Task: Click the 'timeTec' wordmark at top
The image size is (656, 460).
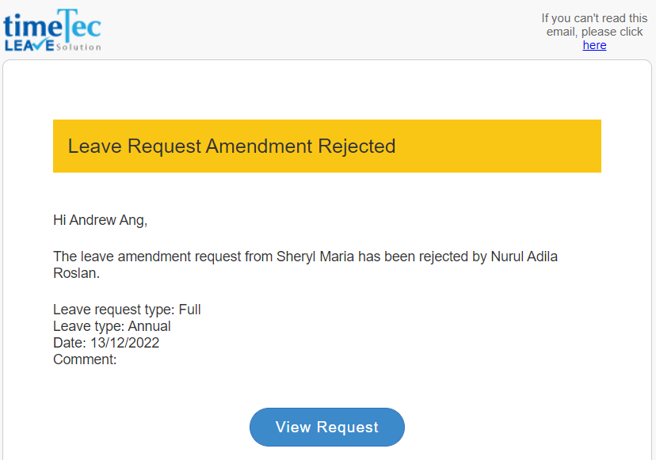Action: point(52,25)
